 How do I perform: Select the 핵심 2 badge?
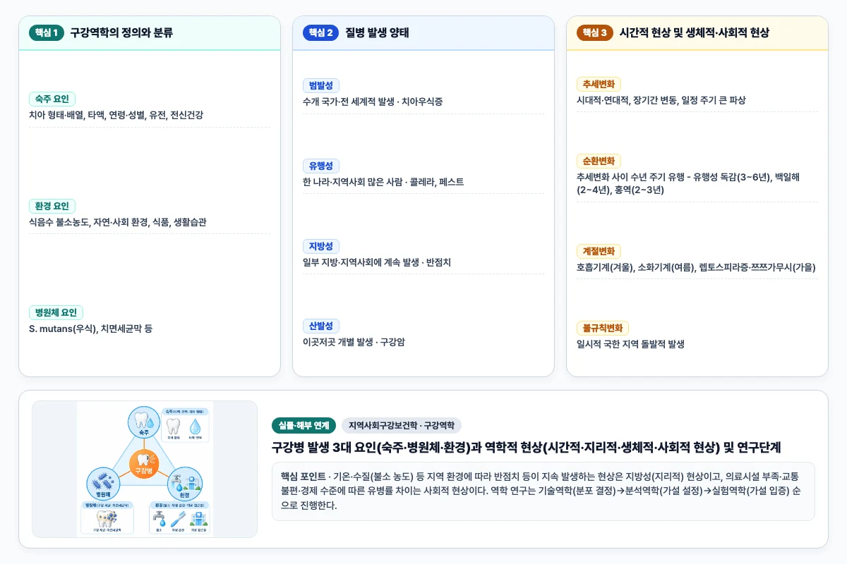tap(320, 32)
